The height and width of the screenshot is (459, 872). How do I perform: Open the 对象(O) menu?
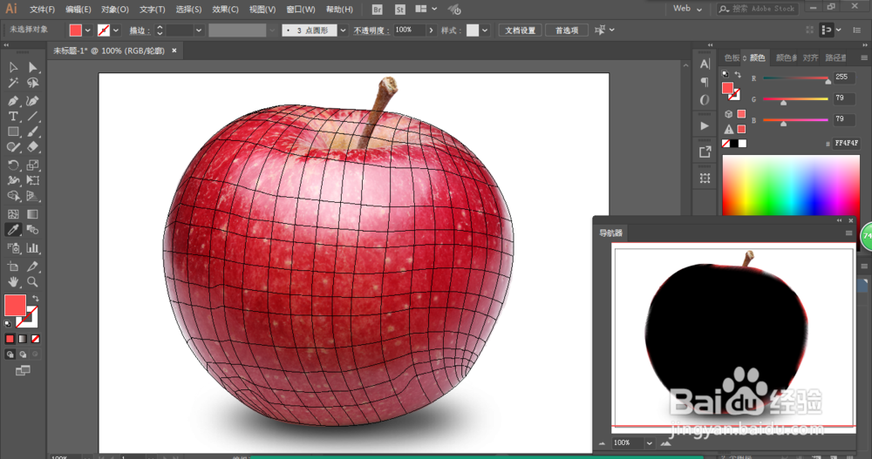115,10
